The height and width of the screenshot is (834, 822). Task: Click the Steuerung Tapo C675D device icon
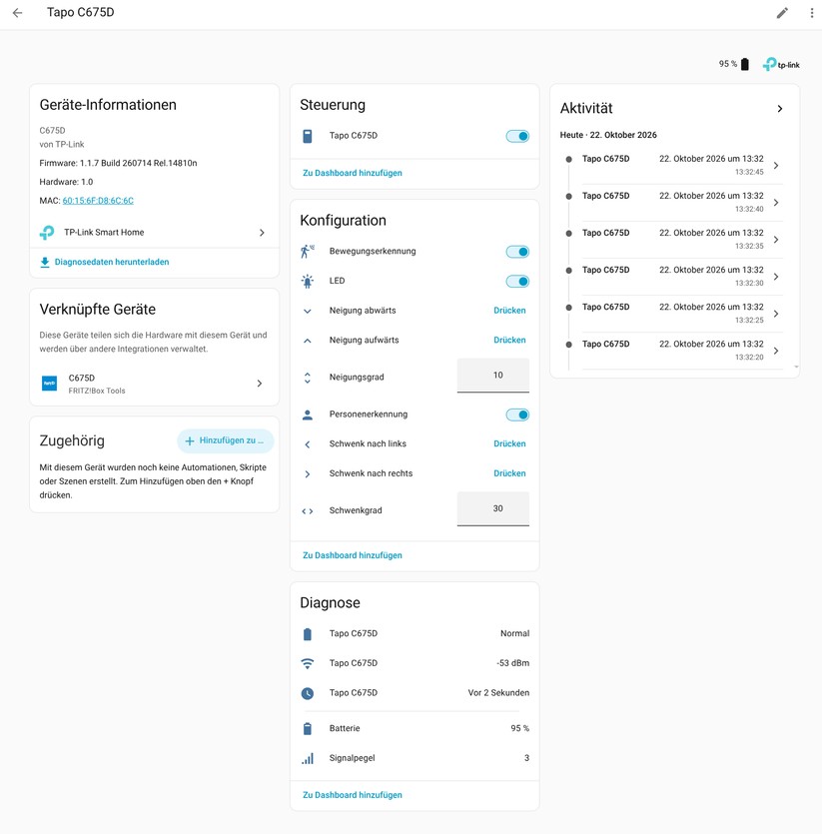(x=307, y=136)
